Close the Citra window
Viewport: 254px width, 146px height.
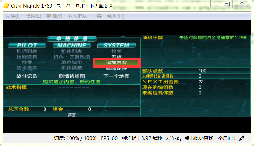[x=242, y=4]
